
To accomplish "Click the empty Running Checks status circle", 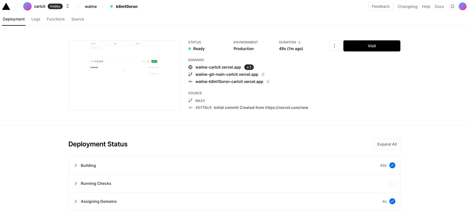I will click(392, 183).
